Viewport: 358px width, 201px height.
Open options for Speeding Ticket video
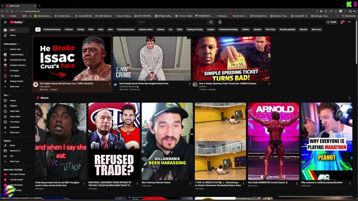click(269, 84)
